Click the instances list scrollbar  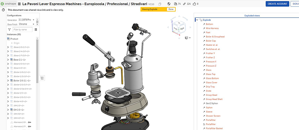tap(37, 61)
